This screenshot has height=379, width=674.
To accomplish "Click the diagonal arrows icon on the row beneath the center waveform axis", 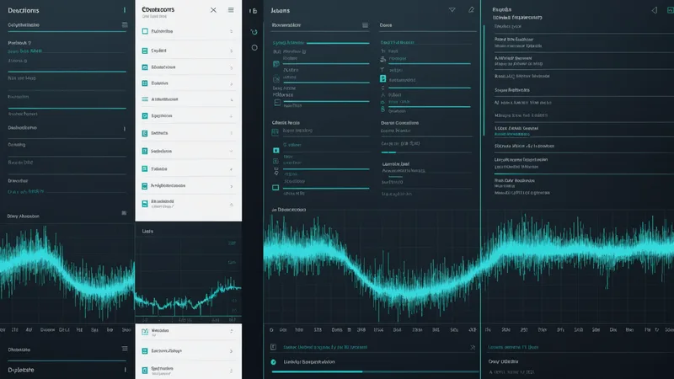I will (x=473, y=347).
